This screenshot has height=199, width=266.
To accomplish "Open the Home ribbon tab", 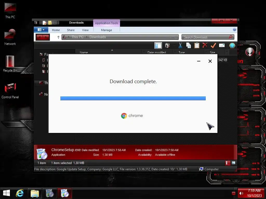I will tap(56, 30).
